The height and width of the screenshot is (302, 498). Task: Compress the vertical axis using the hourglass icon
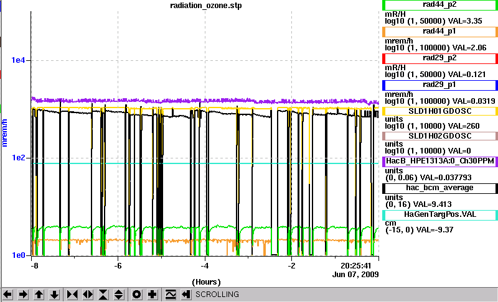click(x=103, y=295)
